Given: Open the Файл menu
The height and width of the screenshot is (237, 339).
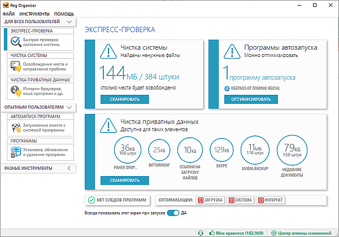Looking at the screenshot, I should (x=8, y=13).
